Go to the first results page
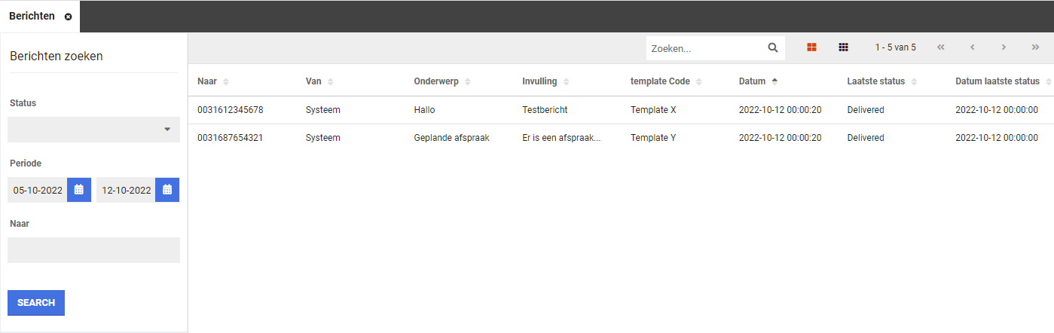 pos(940,47)
